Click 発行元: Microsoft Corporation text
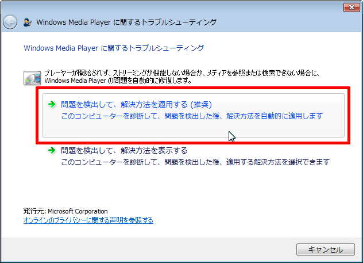This screenshot has height=263, width=363. [65, 211]
